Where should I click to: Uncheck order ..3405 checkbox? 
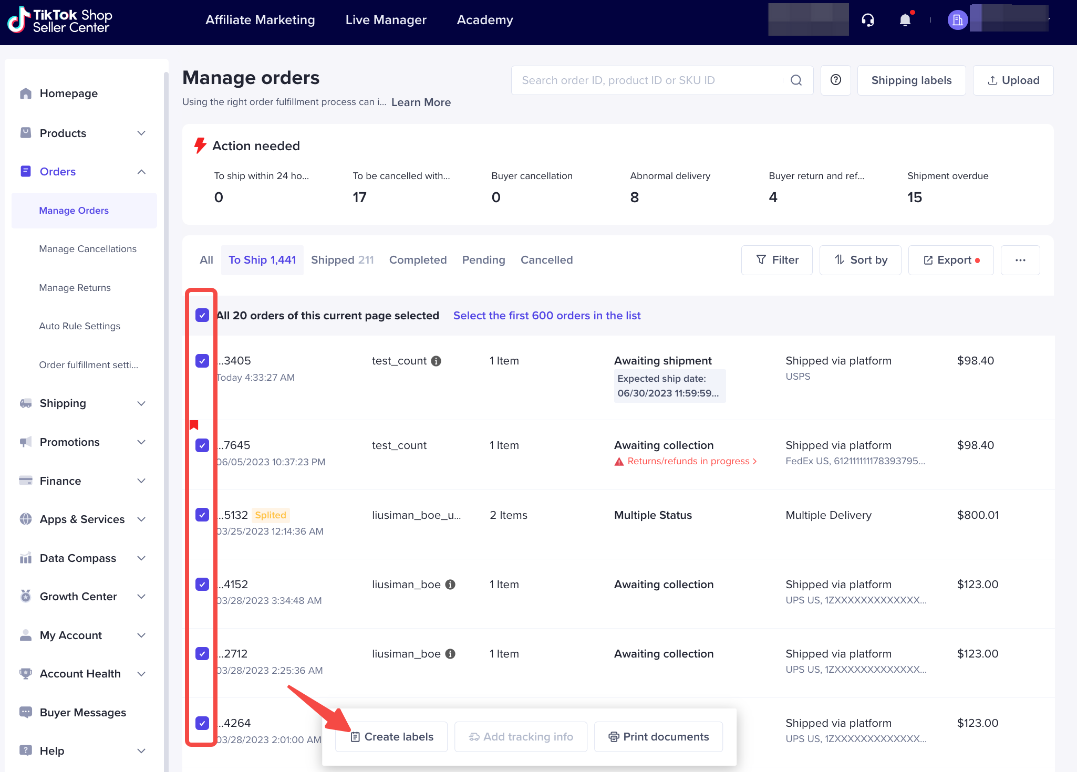tap(202, 361)
